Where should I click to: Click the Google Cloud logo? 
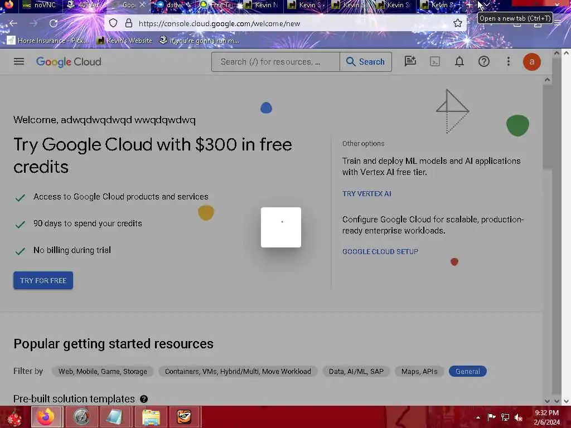click(69, 62)
